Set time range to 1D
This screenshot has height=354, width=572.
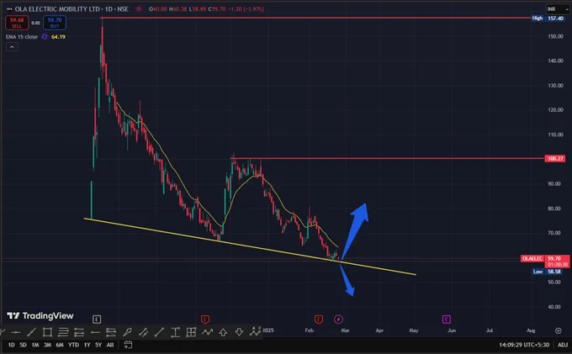coord(11,345)
